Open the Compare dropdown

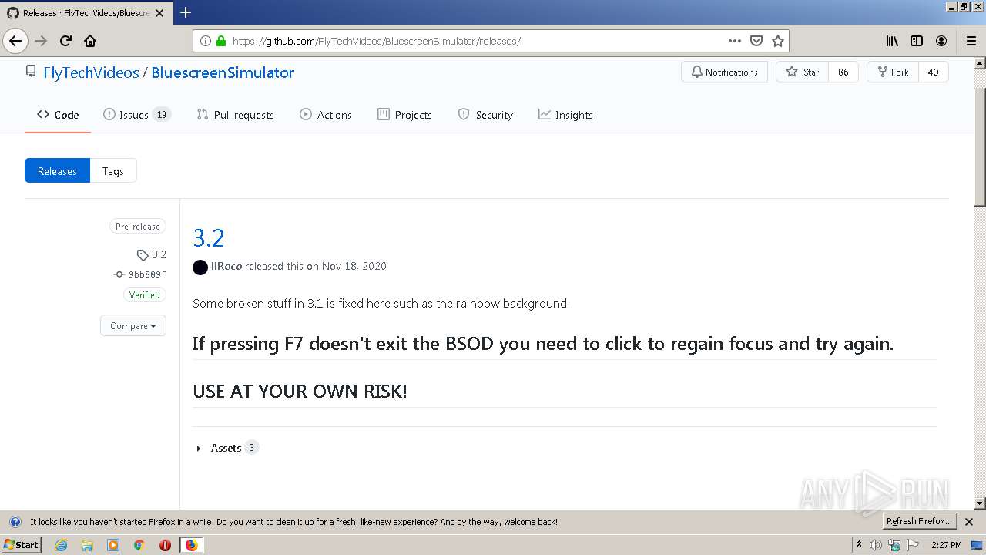coord(133,325)
